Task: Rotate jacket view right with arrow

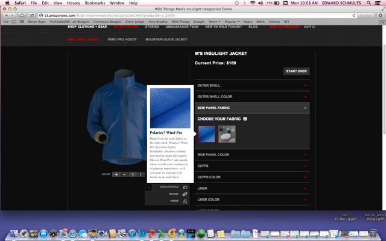Action: (141, 174)
